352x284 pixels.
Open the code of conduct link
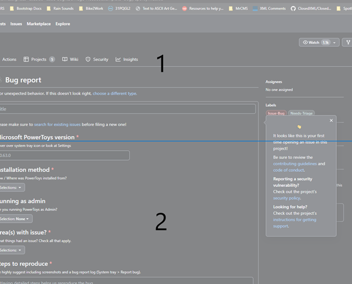289,170
